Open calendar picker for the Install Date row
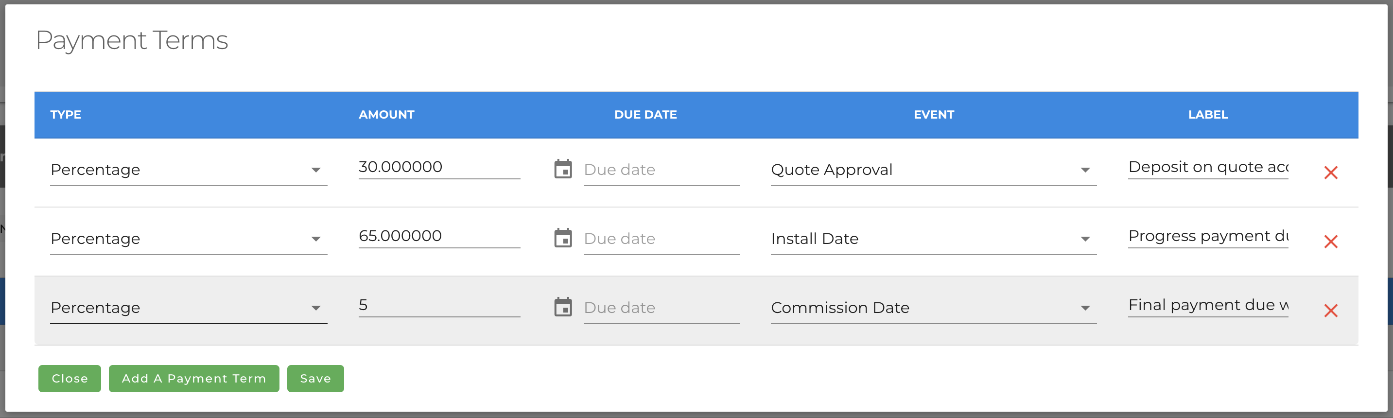The width and height of the screenshot is (1393, 418). point(563,238)
